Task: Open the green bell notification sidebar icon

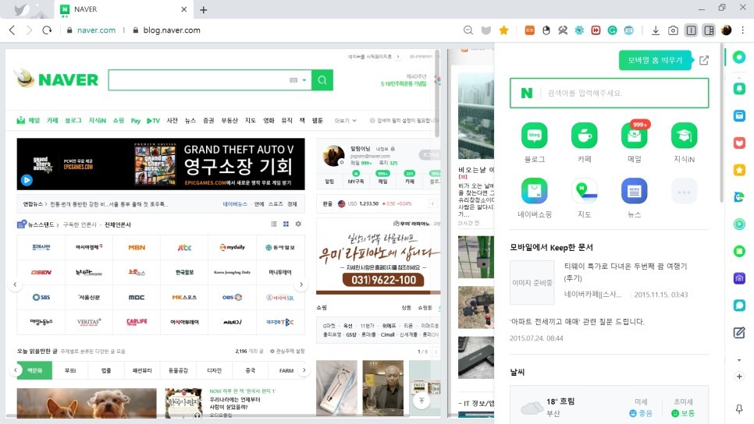Action: point(739,88)
